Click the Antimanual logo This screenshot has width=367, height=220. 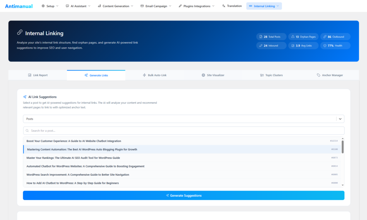coord(18,6)
